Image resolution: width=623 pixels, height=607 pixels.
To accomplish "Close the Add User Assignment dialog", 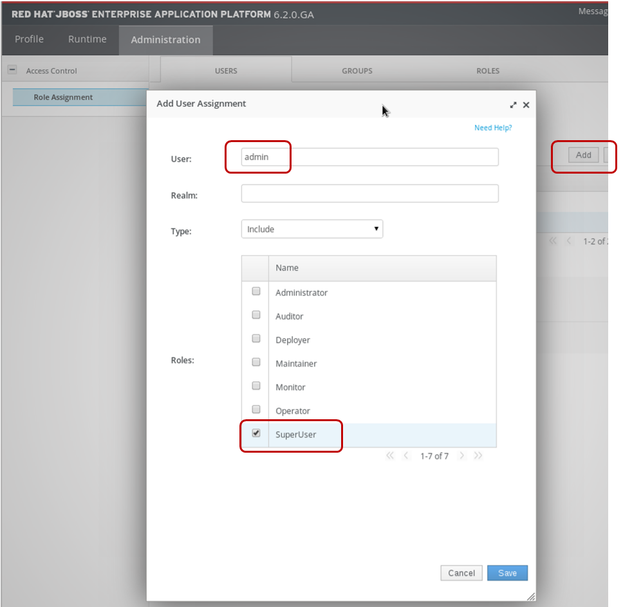I will tap(526, 105).
